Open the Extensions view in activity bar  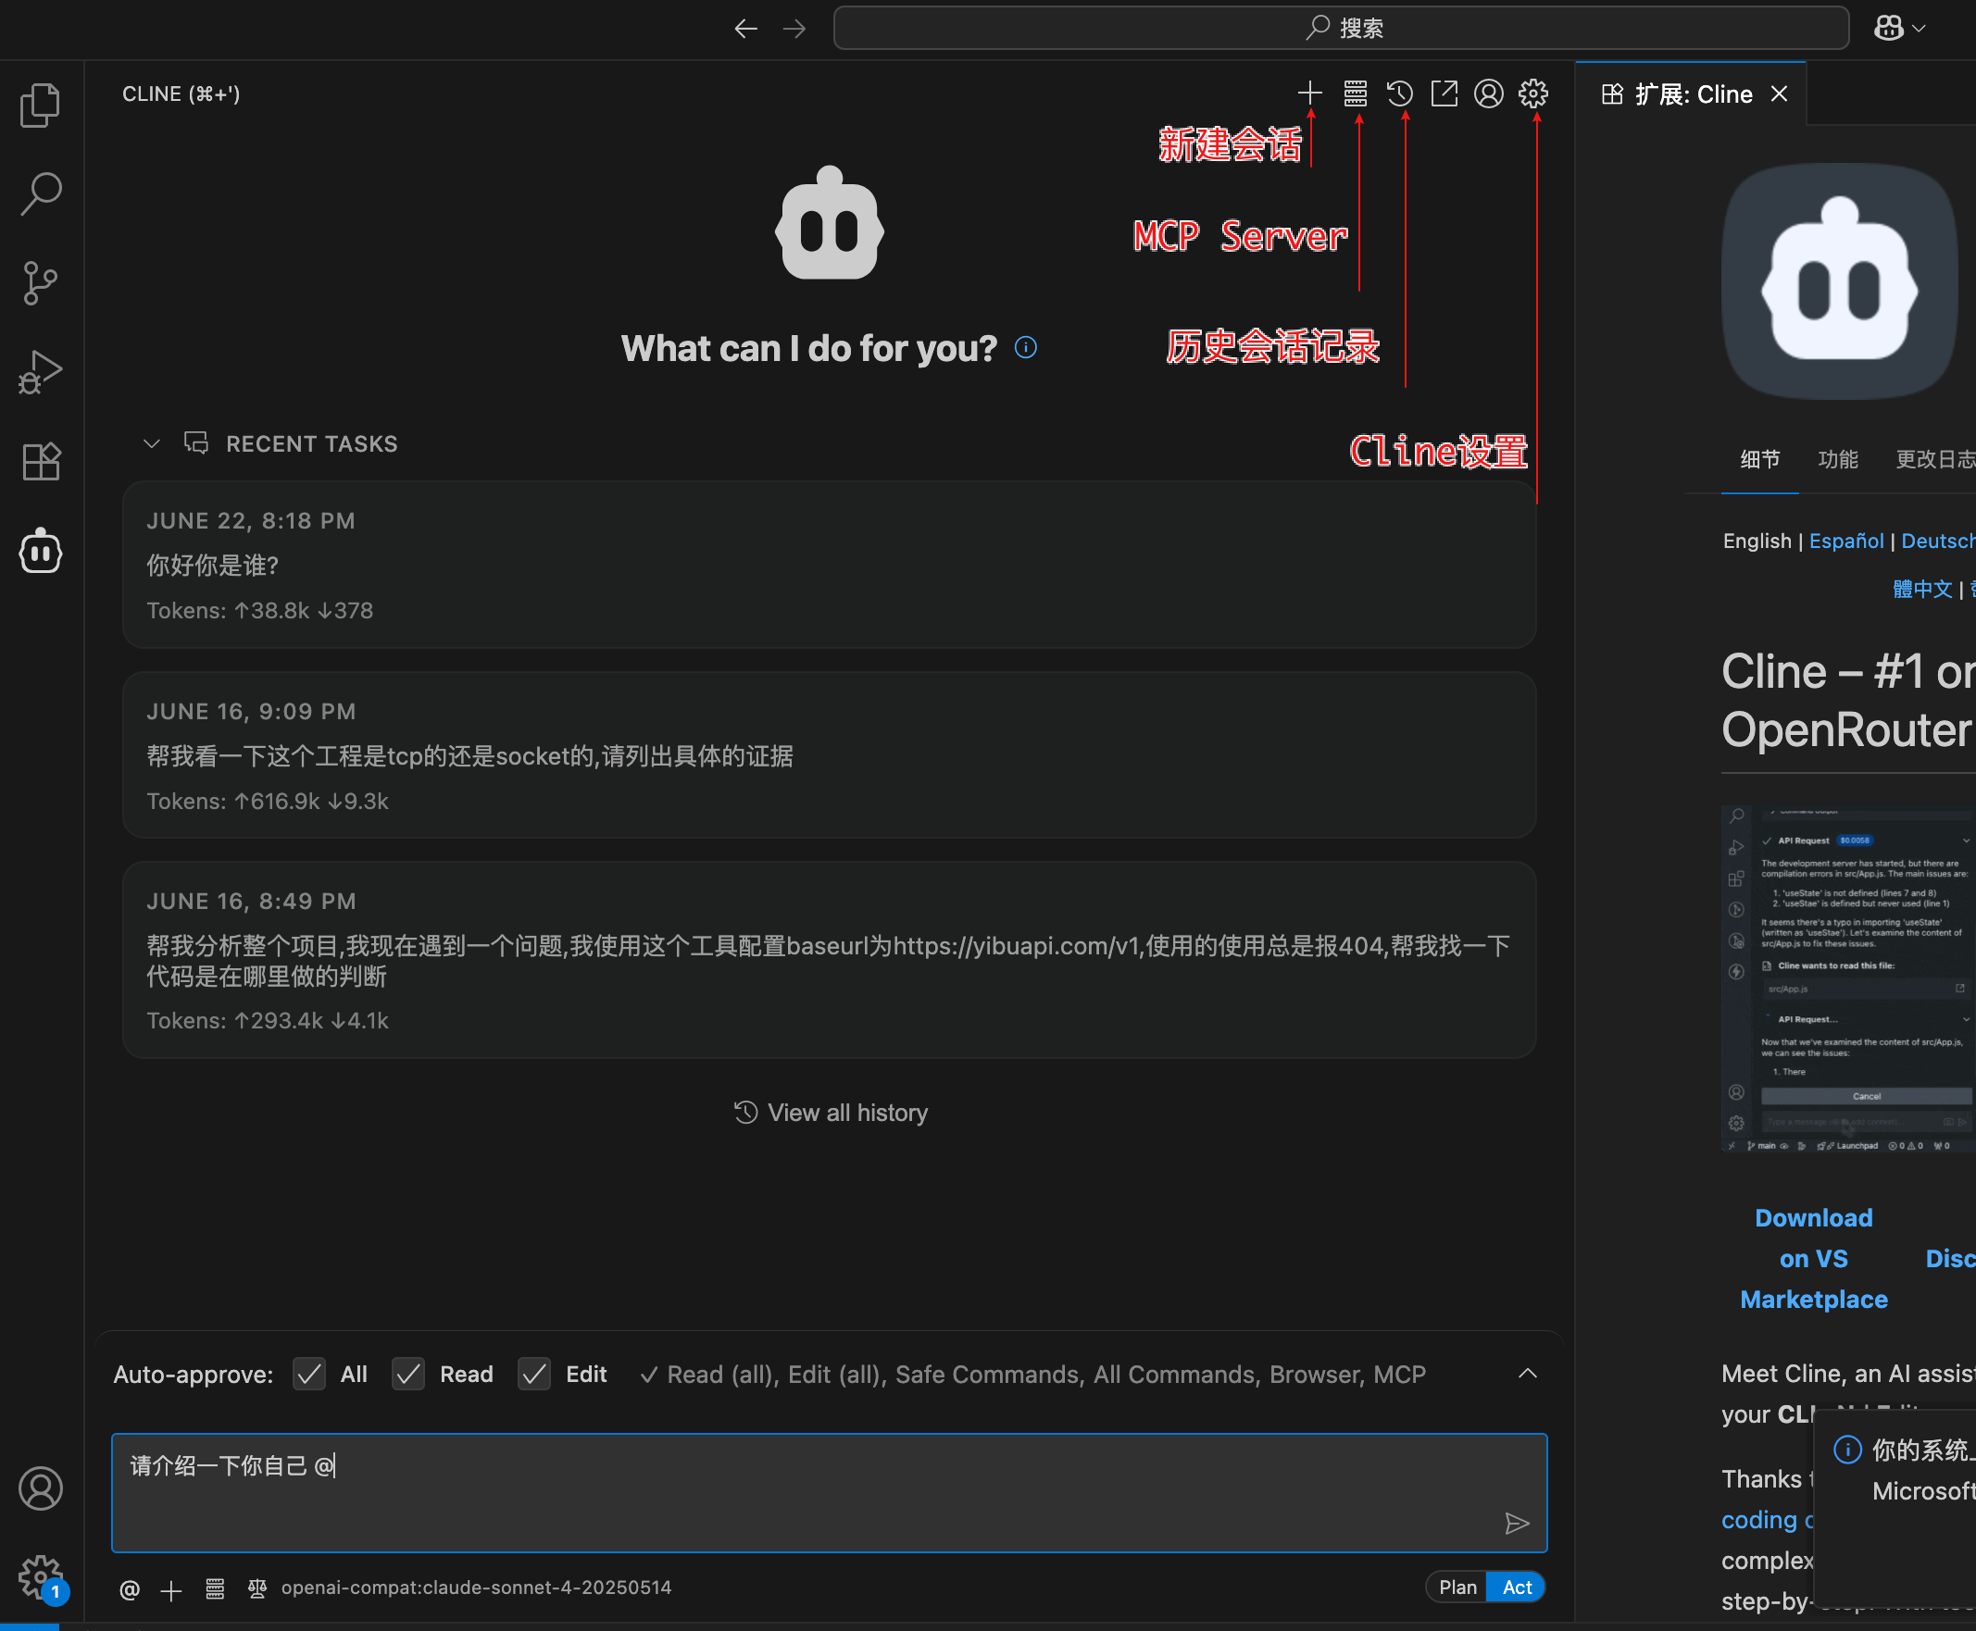[40, 461]
